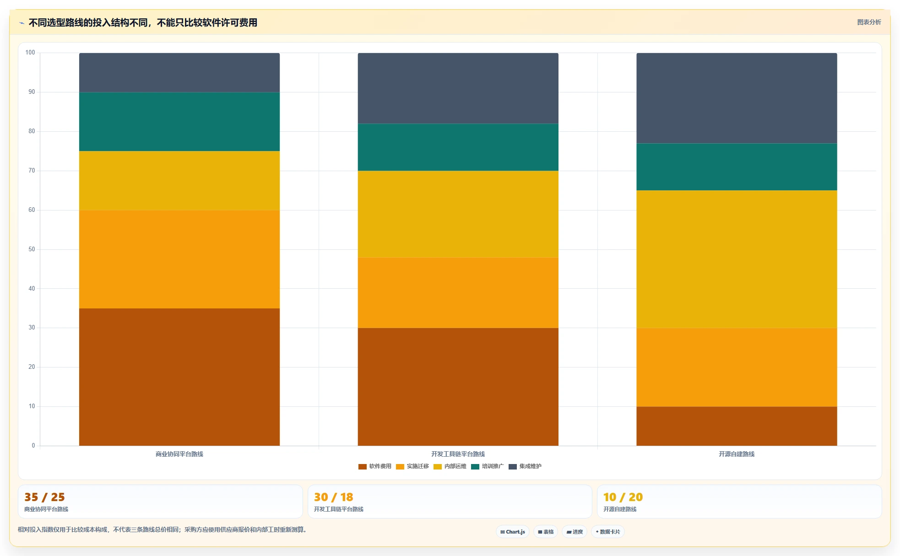Select the 内部运维 segment of 商业协同平台路线 bar
This screenshot has height=556, width=900.
179,181
